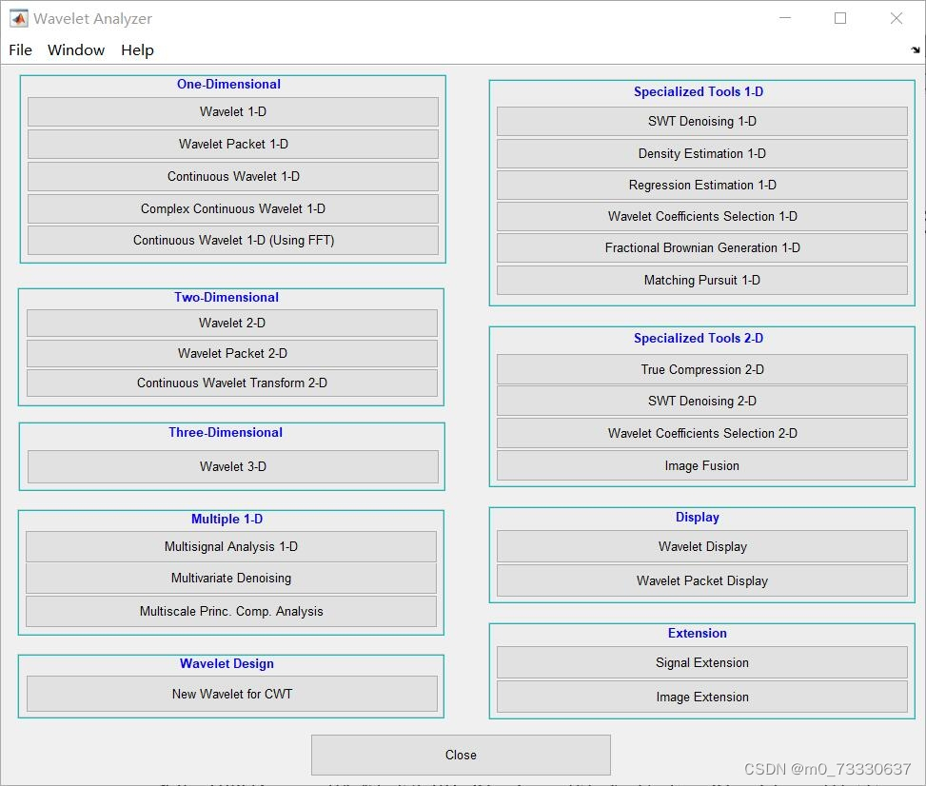Open True Compression 2-D
926x786 pixels.
click(x=702, y=369)
